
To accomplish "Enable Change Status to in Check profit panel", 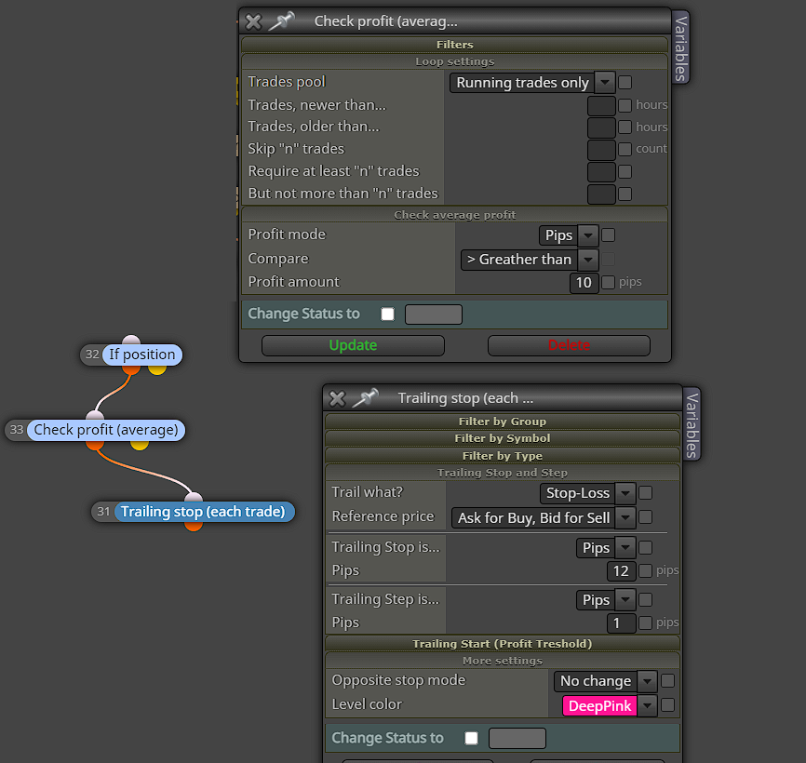I will click(387, 314).
